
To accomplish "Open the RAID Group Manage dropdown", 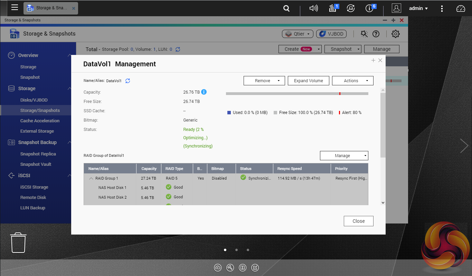I will [344, 156].
